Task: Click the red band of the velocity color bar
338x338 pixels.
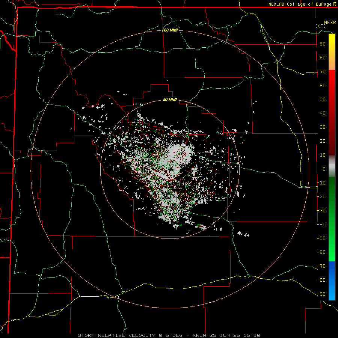Action: coord(332,113)
